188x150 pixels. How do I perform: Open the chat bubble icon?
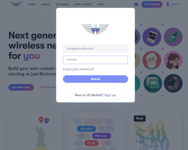coord(136,4)
